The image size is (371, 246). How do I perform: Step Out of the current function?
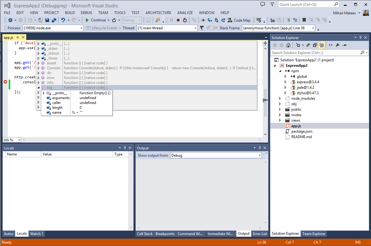click(x=223, y=20)
